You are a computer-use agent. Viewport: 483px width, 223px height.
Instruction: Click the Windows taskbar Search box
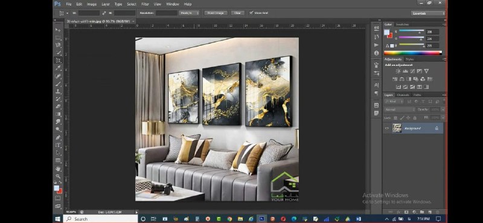(101, 219)
